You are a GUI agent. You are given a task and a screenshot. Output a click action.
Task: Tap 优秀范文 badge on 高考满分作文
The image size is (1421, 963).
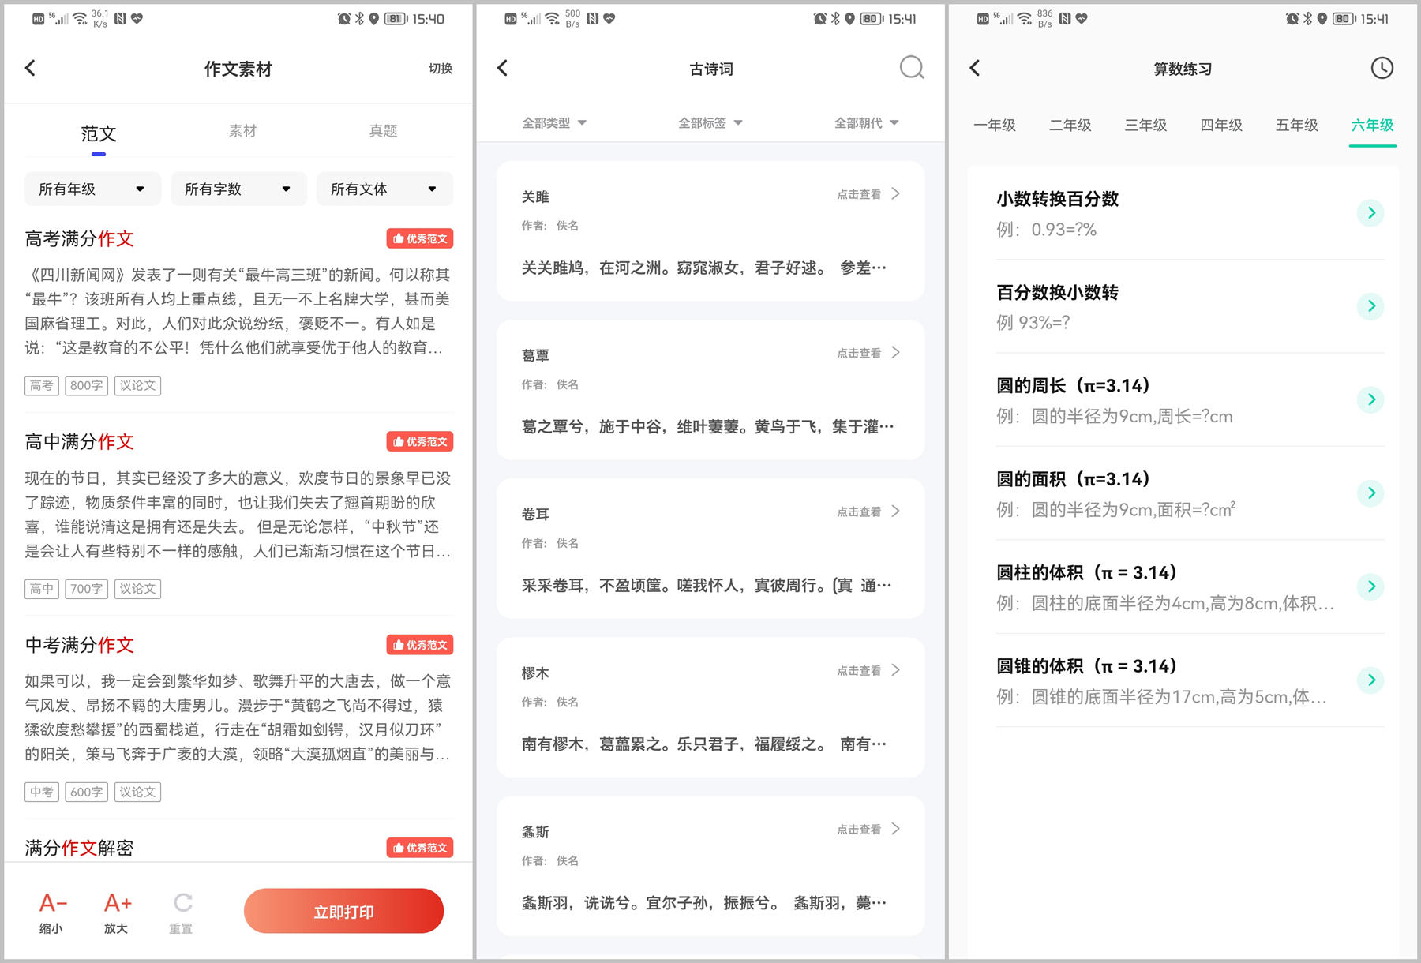click(420, 238)
